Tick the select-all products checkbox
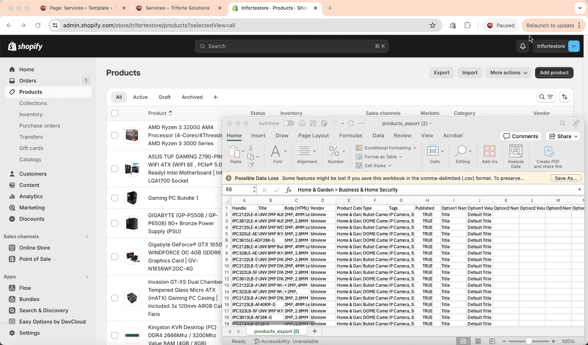The image size is (588, 345). pos(115,113)
